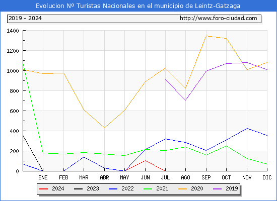Select the '2023' legend label

pos(93,188)
